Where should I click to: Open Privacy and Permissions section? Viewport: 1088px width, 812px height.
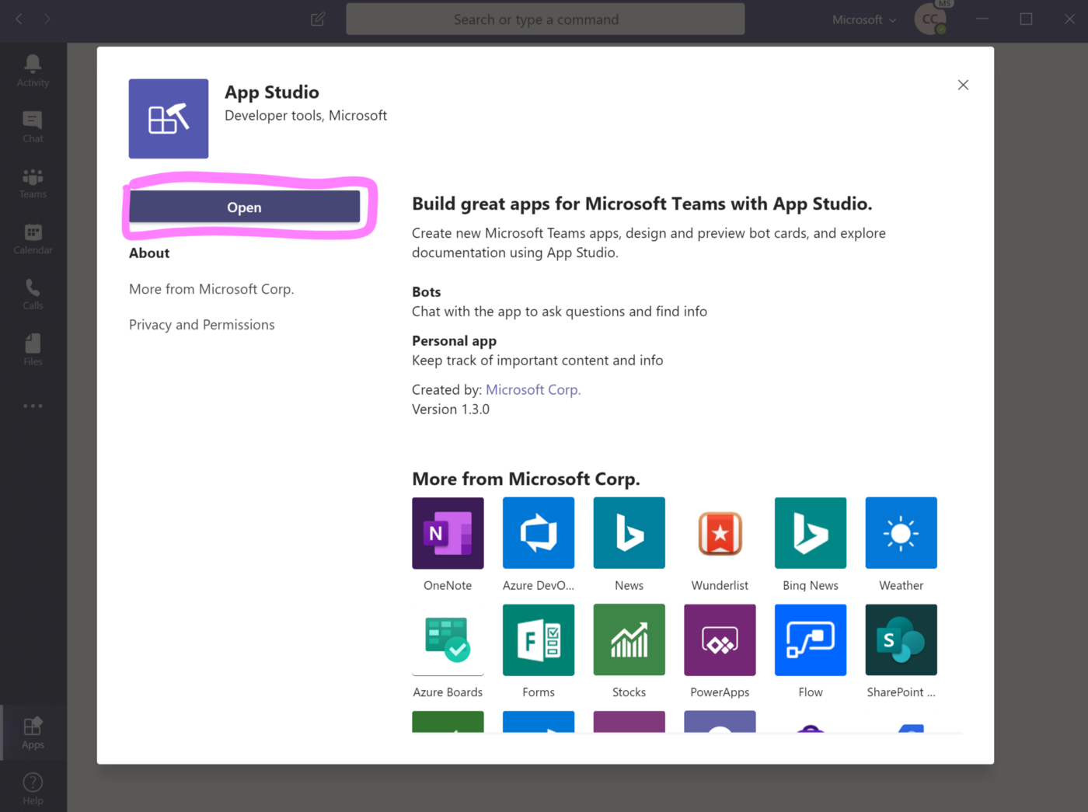(202, 325)
